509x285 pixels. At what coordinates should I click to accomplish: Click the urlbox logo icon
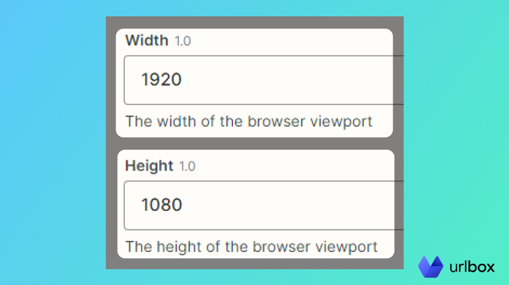pyautogui.click(x=430, y=266)
